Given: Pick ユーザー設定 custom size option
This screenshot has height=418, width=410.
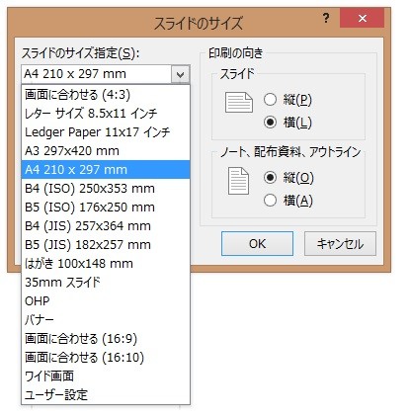Looking at the screenshot, I should [106, 395].
